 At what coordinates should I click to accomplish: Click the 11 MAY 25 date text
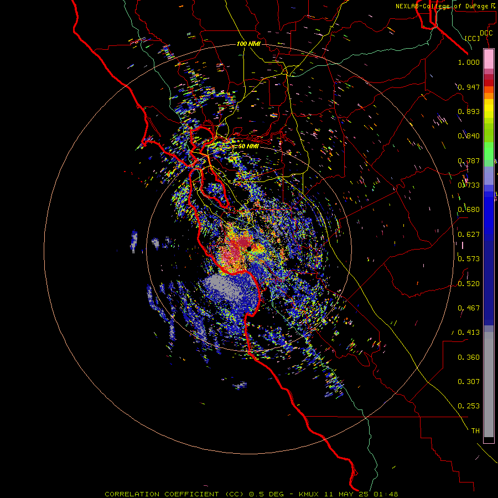pyautogui.click(x=346, y=494)
